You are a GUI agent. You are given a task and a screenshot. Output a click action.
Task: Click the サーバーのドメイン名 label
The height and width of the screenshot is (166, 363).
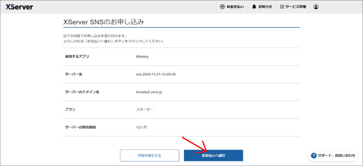(82, 92)
